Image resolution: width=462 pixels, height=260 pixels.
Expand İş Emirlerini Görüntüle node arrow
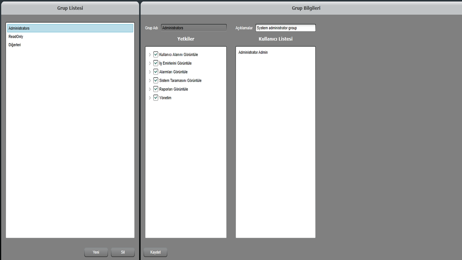coord(150,64)
